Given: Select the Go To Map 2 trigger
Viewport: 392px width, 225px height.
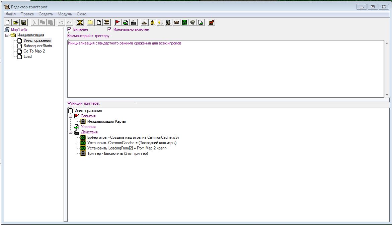Looking at the screenshot, I should [34, 51].
